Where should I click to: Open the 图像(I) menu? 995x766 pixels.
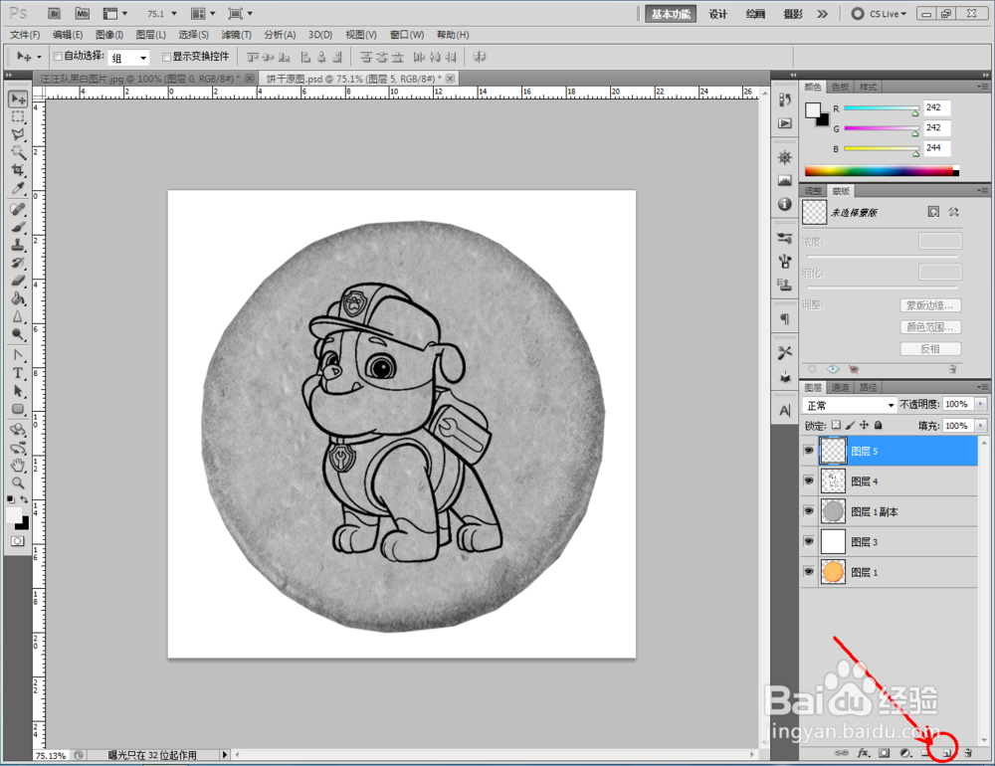coord(109,35)
